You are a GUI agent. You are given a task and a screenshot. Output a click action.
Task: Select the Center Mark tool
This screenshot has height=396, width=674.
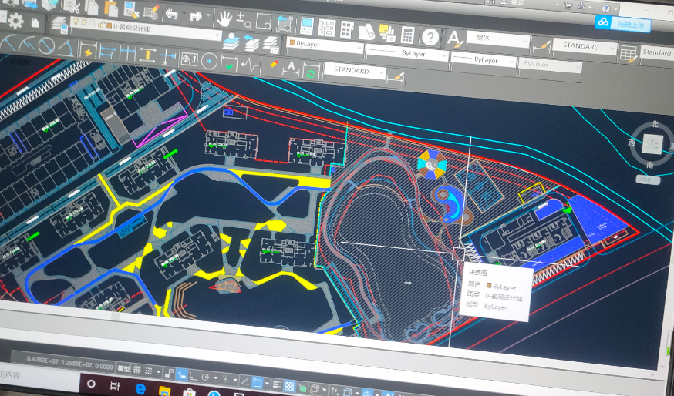[x=209, y=61]
